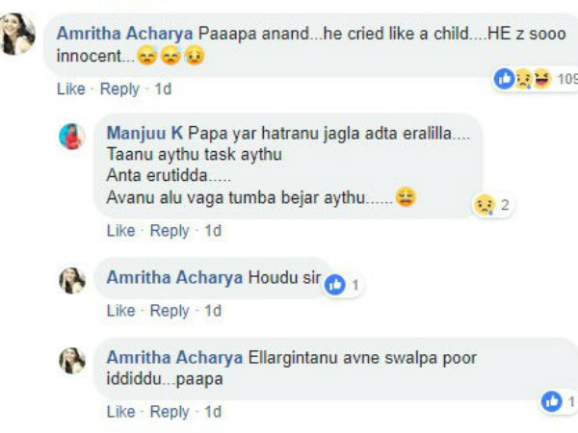Screen dimensions: 578x433
Task: Like the 'Ellargintanu avne swalpa poor' comment
Action: (x=120, y=411)
